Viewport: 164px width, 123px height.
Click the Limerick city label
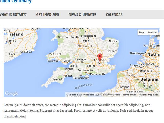(x=11, y=40)
